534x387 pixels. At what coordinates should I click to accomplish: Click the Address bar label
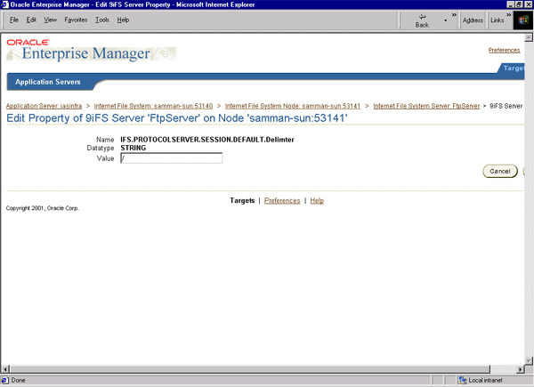coord(473,20)
